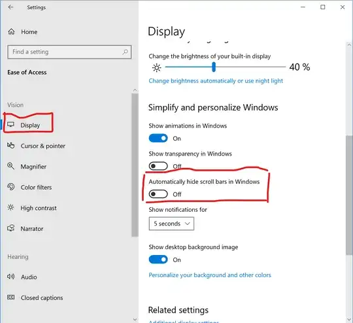
Task: Click the Narrator icon
Action: (x=11, y=228)
